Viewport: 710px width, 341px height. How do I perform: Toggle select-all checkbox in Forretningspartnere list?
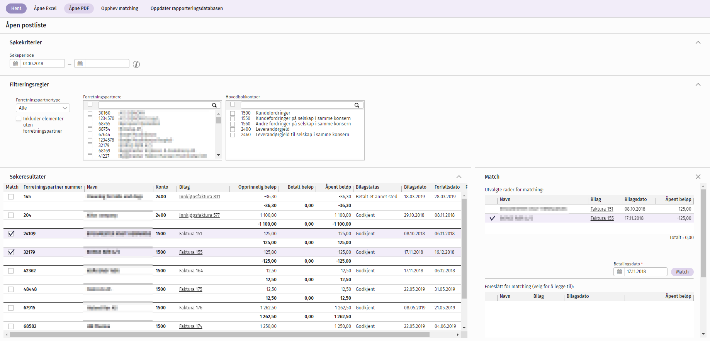90,105
